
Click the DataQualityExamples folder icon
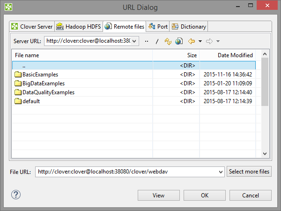pyautogui.click(x=18, y=92)
